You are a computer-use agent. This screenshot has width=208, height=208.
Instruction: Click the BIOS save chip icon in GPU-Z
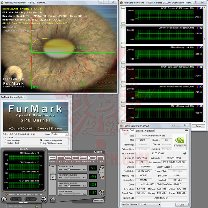tap(185, 153)
